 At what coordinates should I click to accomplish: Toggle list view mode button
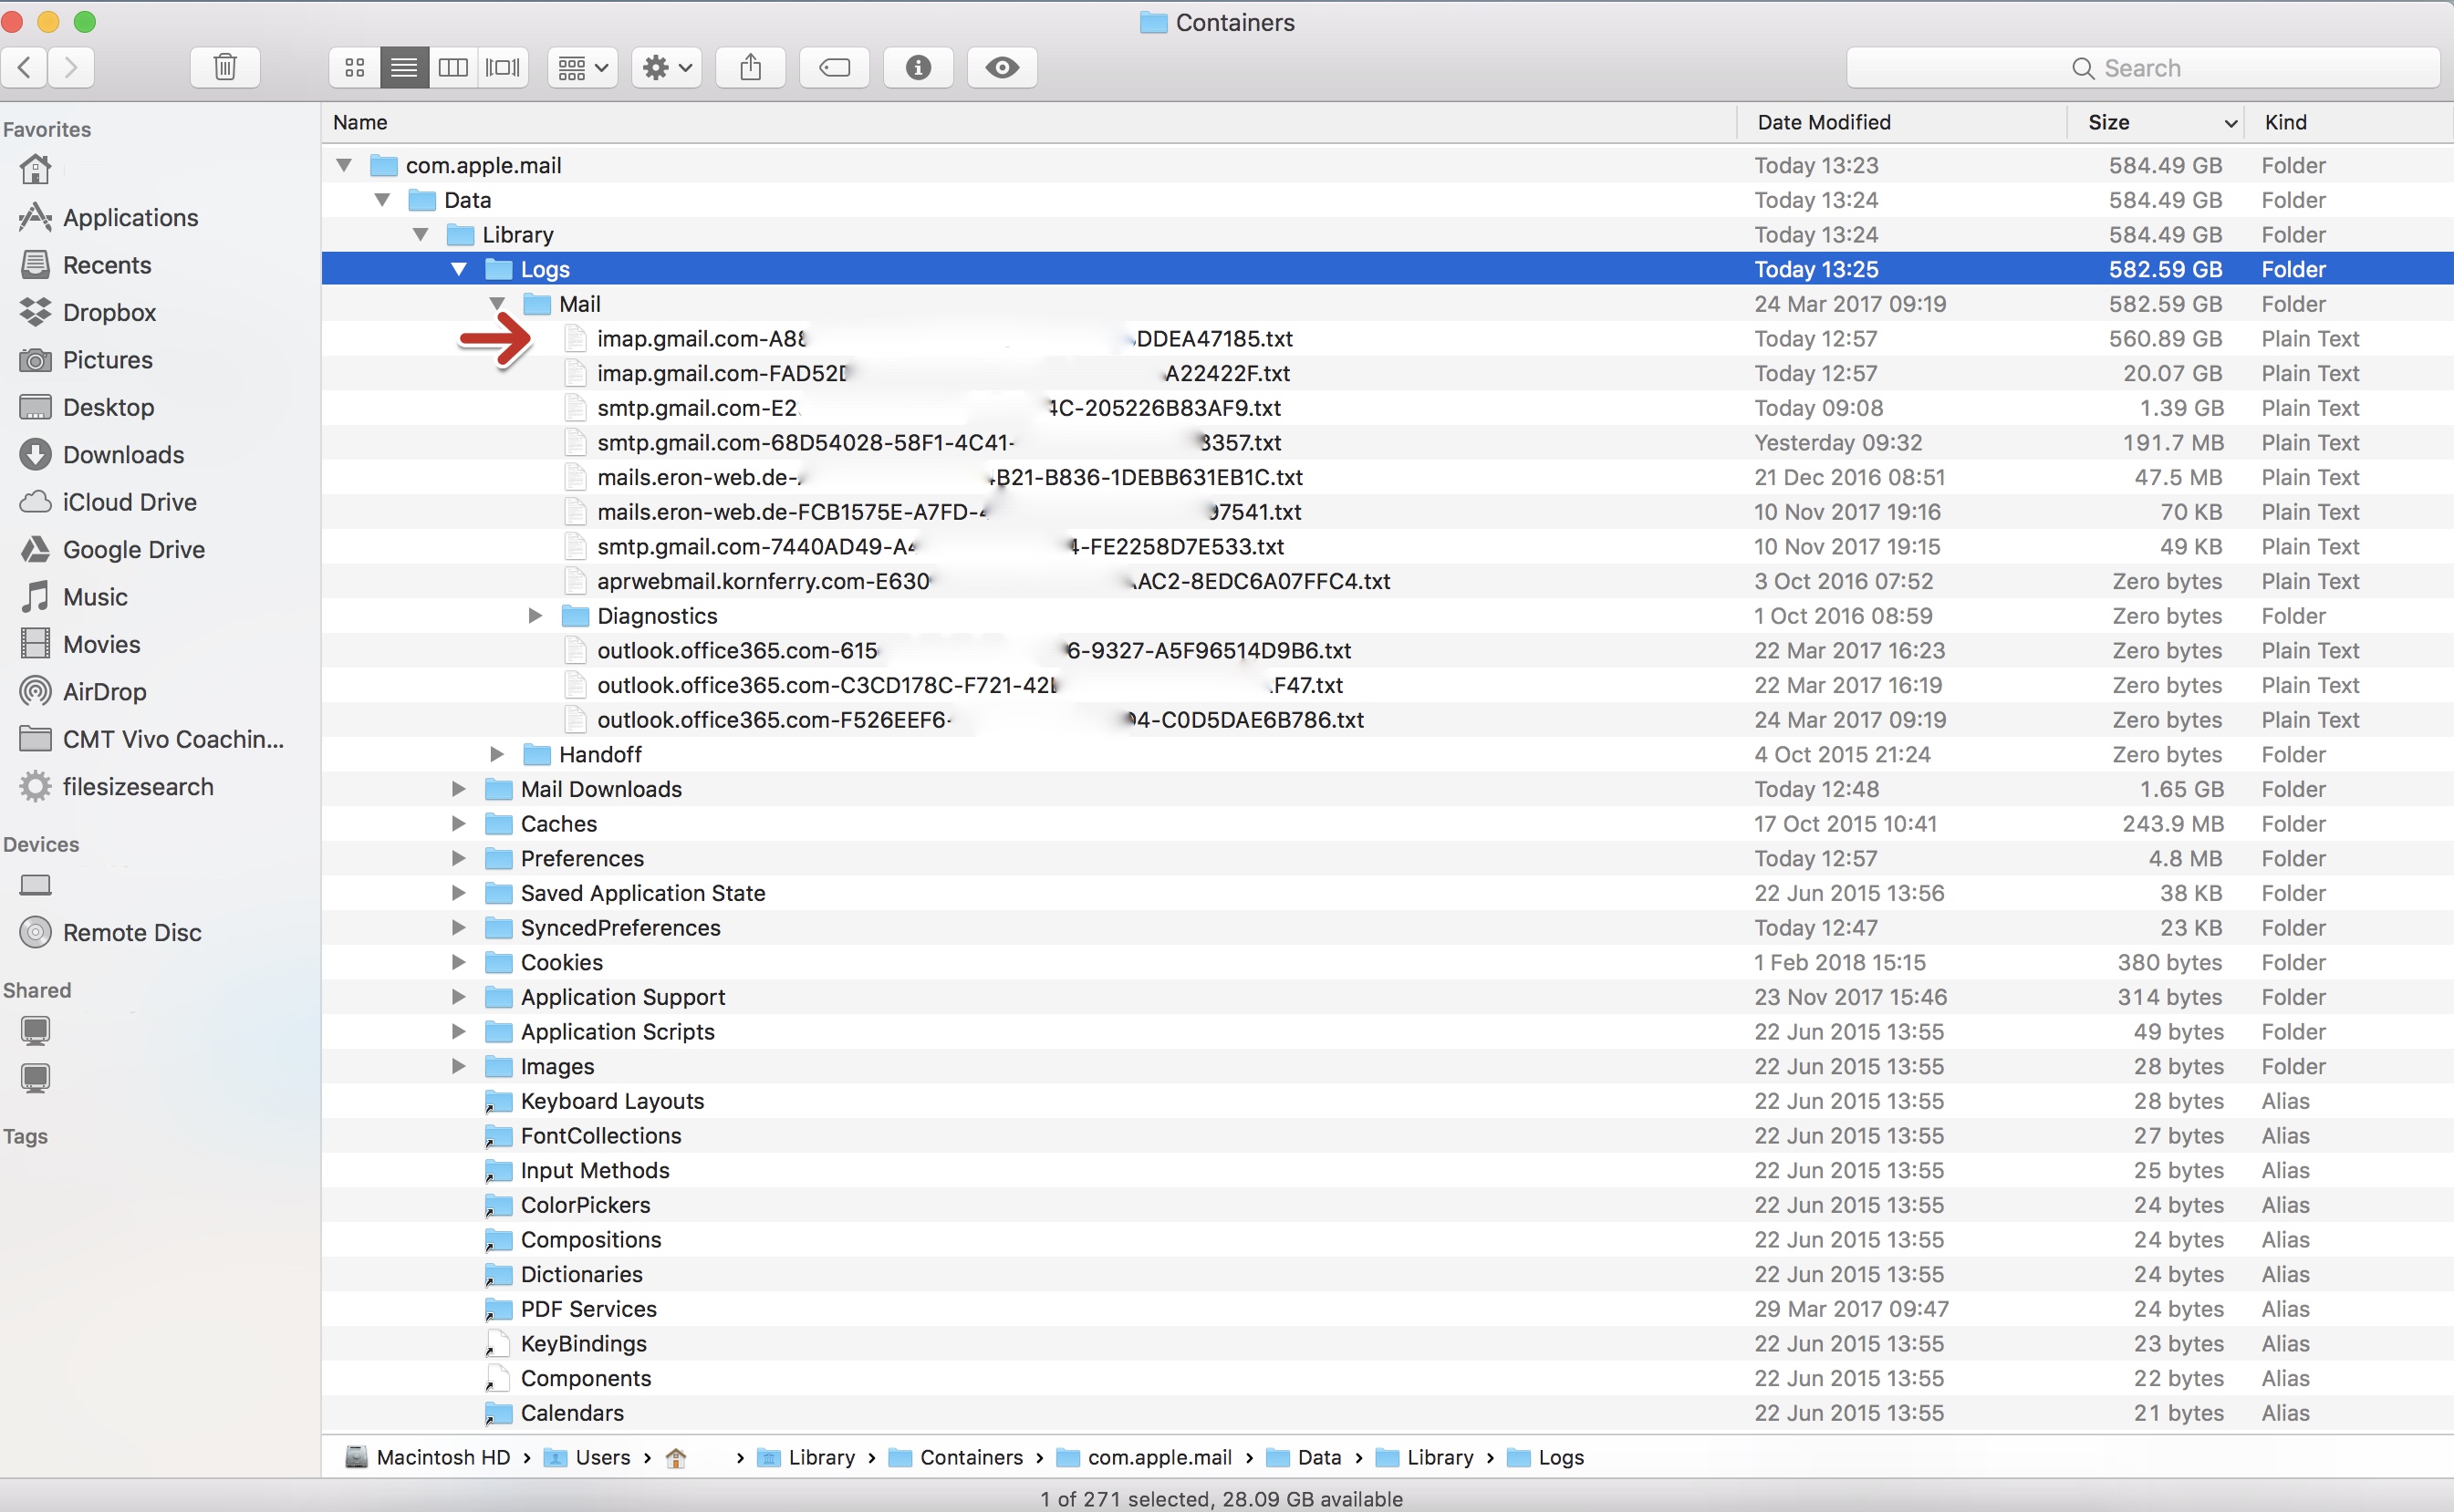(404, 67)
